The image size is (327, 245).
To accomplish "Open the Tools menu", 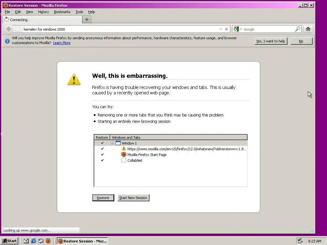I will point(79,12).
